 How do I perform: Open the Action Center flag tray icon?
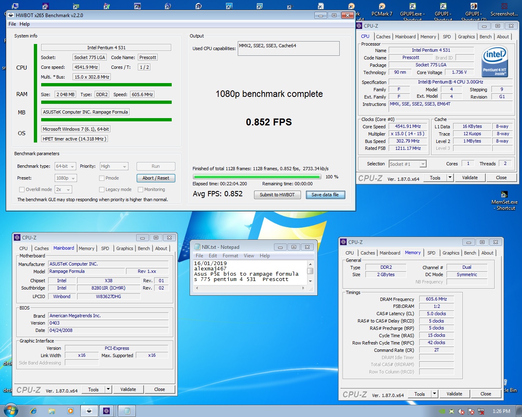pos(471,411)
